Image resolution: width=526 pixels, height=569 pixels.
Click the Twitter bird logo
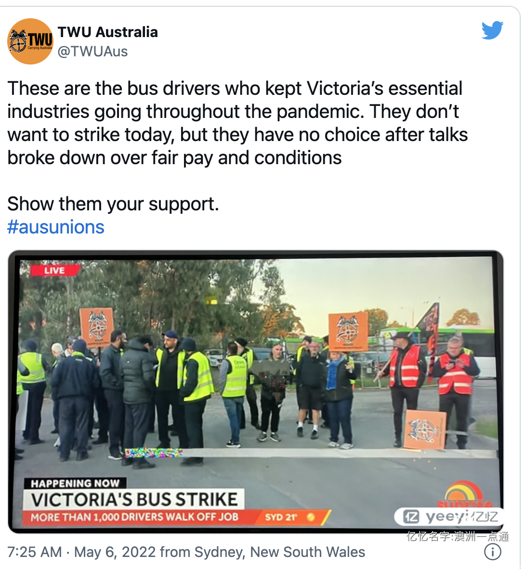492,30
